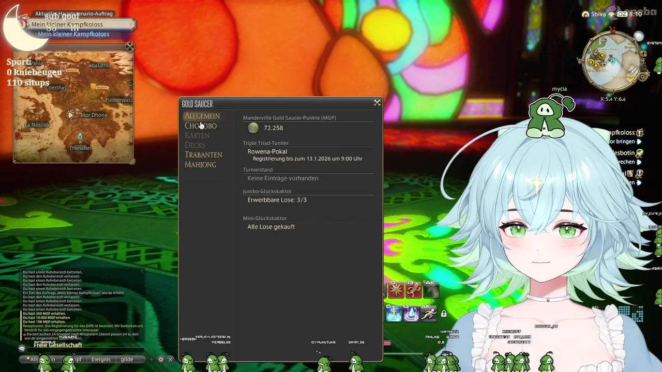662x372 pixels.
Task: Click the home-world icon beside Shiva
Action: [585, 14]
